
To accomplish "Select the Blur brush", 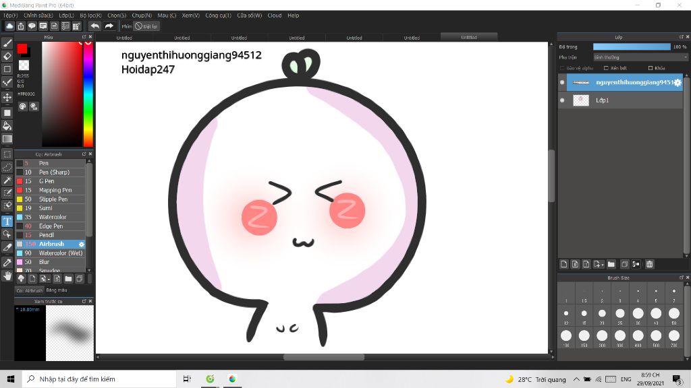I will click(x=50, y=262).
